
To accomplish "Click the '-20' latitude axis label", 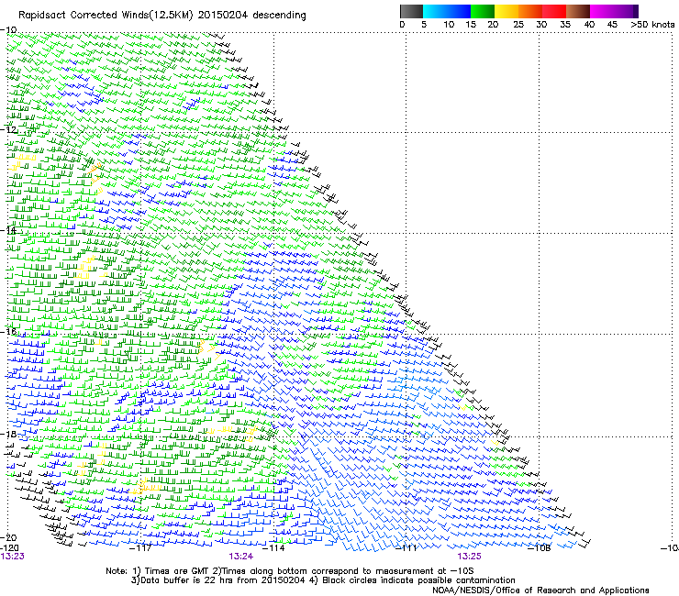I will pos(8,537).
